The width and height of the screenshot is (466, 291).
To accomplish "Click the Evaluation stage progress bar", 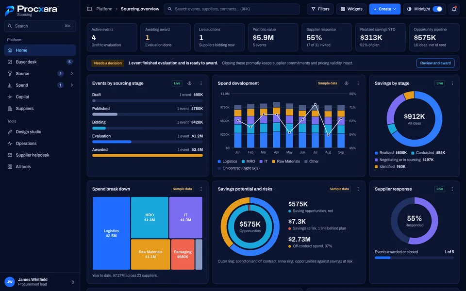I will coord(148,142).
